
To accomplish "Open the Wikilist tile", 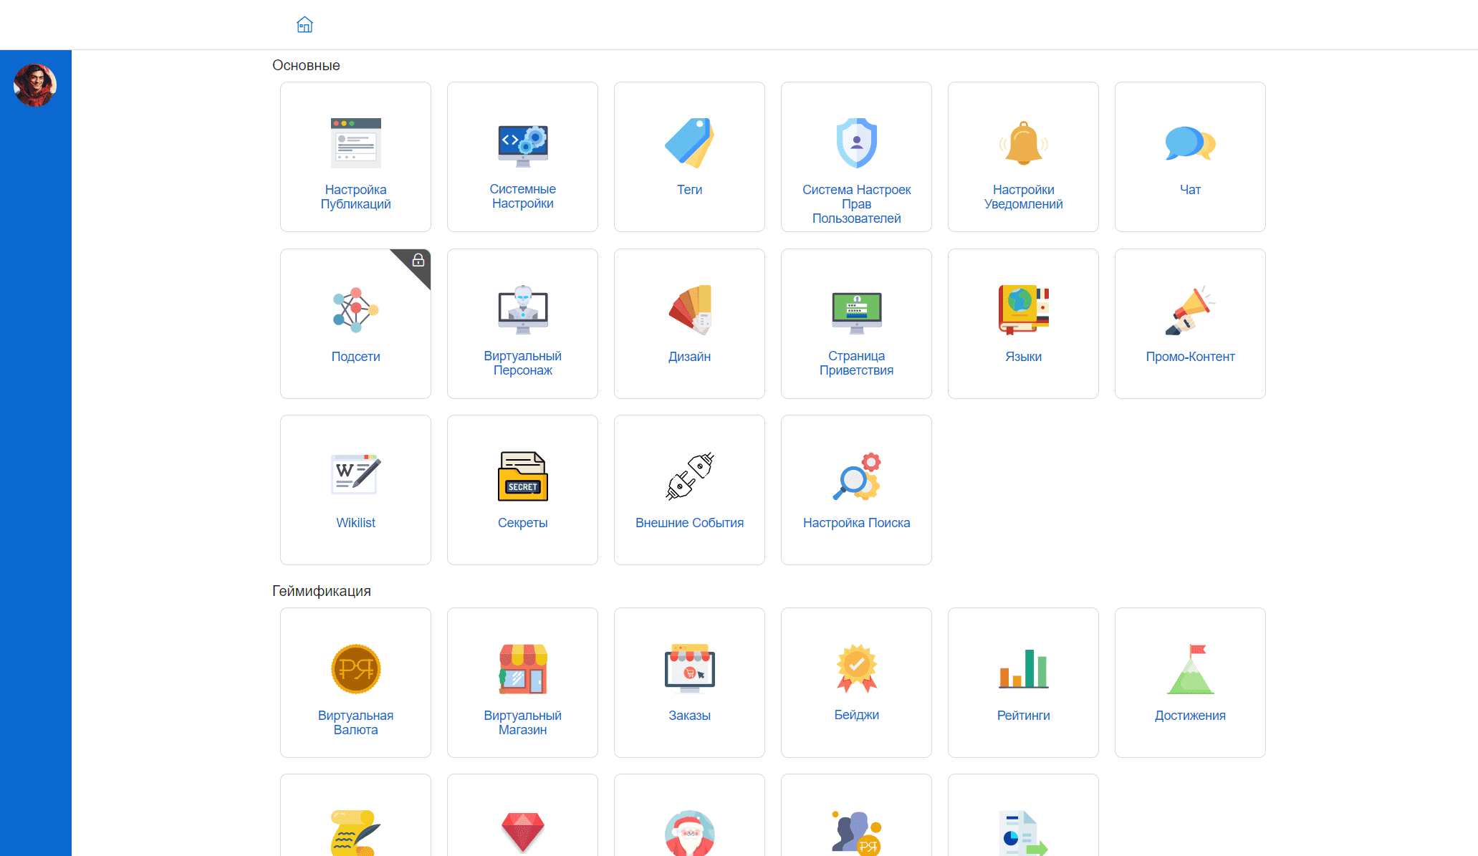I will point(355,490).
